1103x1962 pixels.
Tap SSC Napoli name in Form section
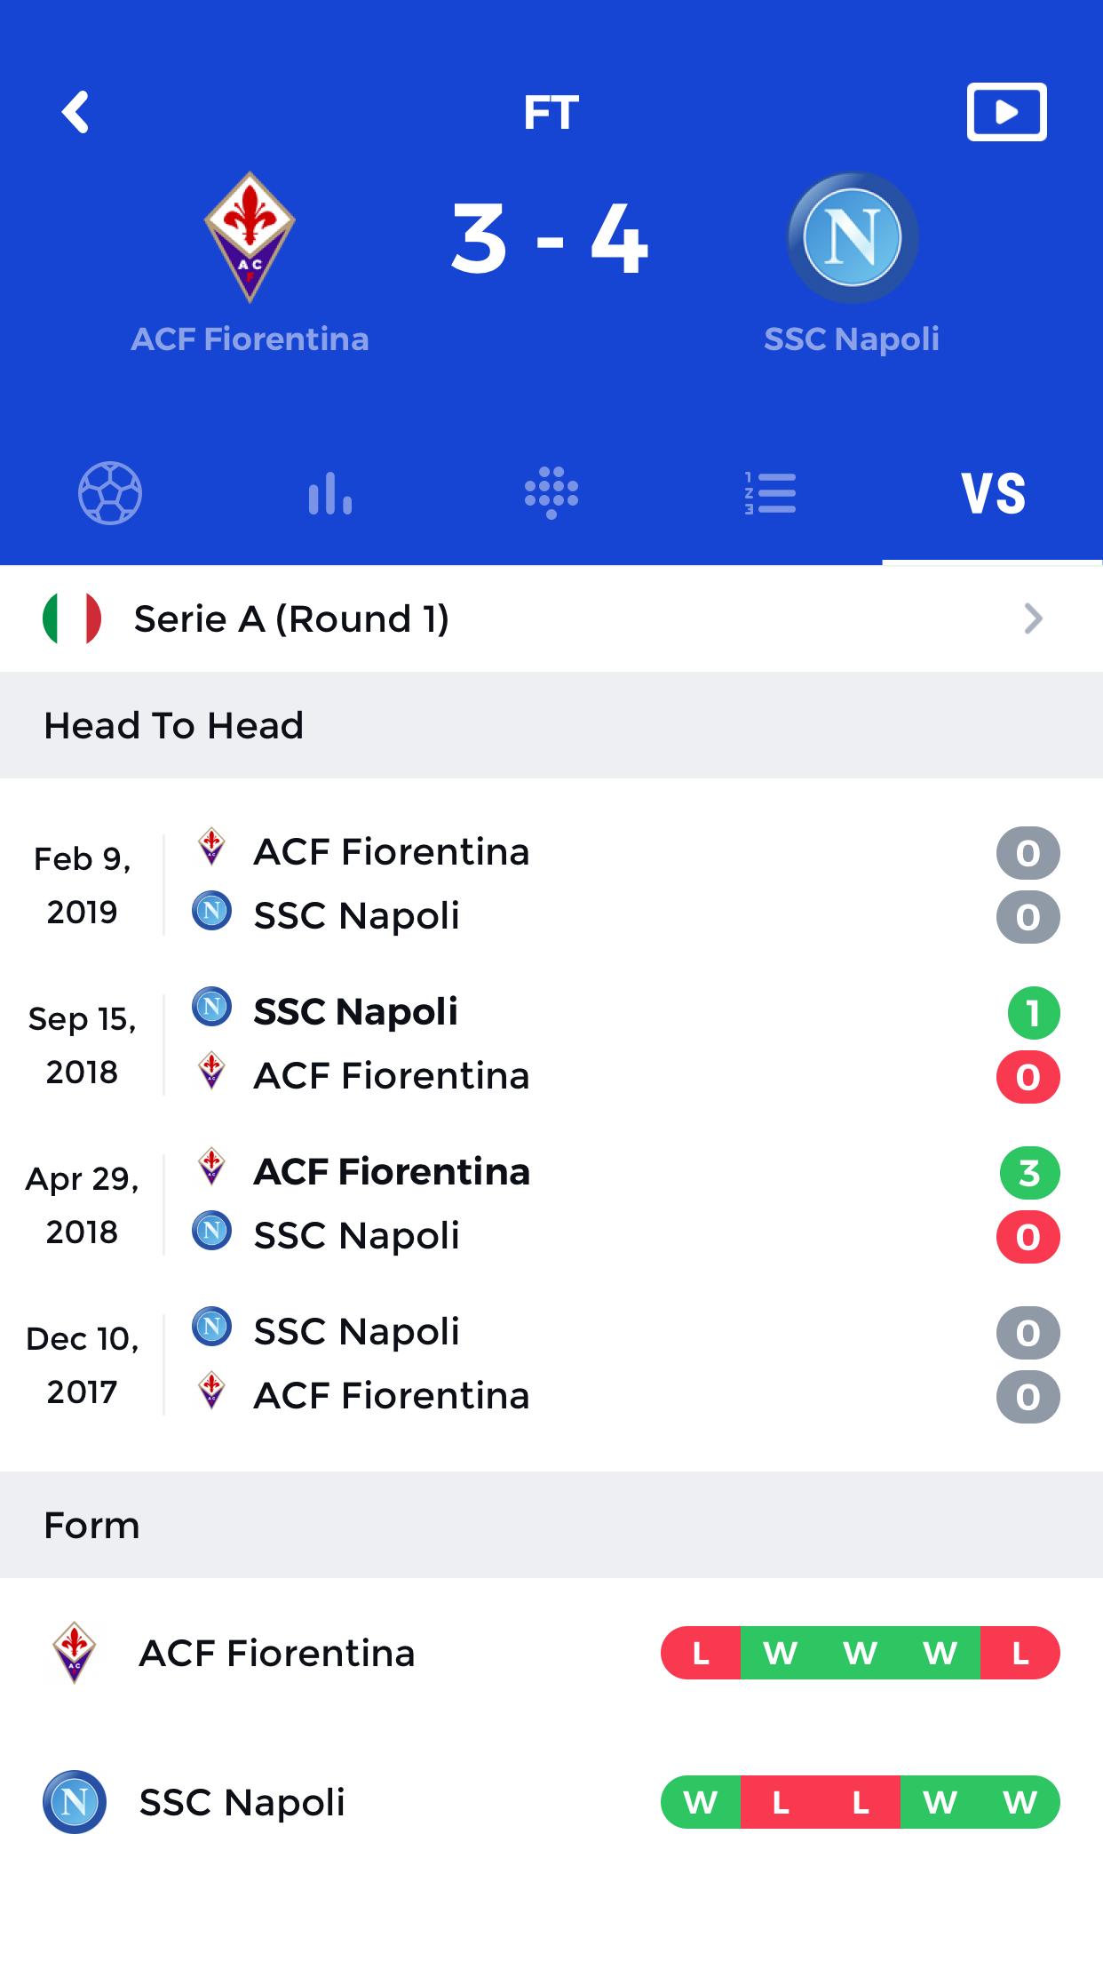[x=242, y=1802]
